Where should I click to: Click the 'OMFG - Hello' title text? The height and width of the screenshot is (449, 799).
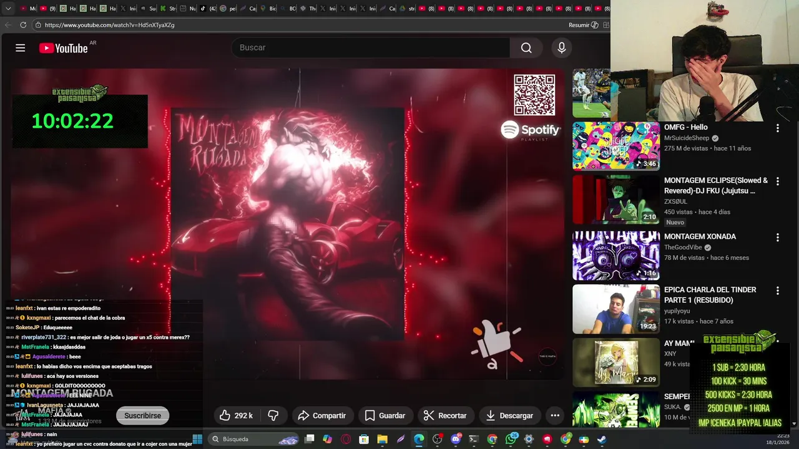[x=686, y=127]
